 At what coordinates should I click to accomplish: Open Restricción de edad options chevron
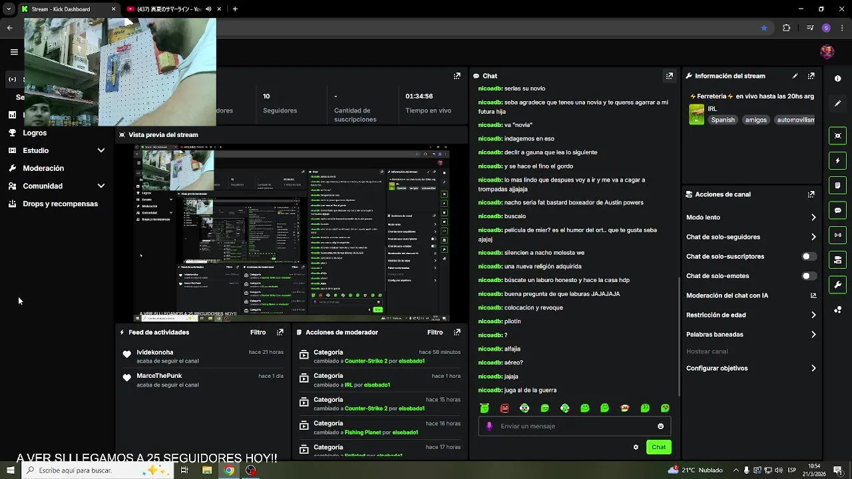(813, 315)
